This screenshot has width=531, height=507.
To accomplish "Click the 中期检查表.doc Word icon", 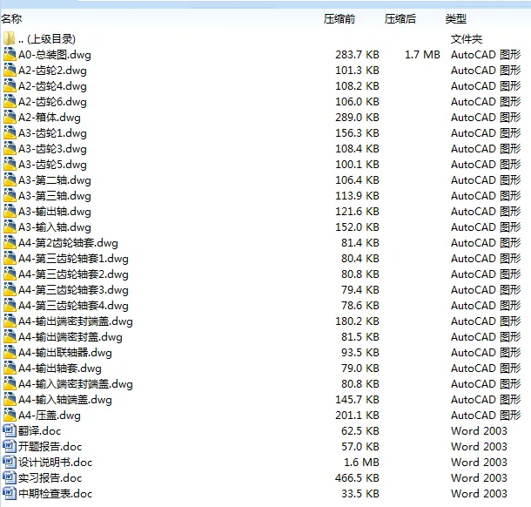I will coord(10,493).
